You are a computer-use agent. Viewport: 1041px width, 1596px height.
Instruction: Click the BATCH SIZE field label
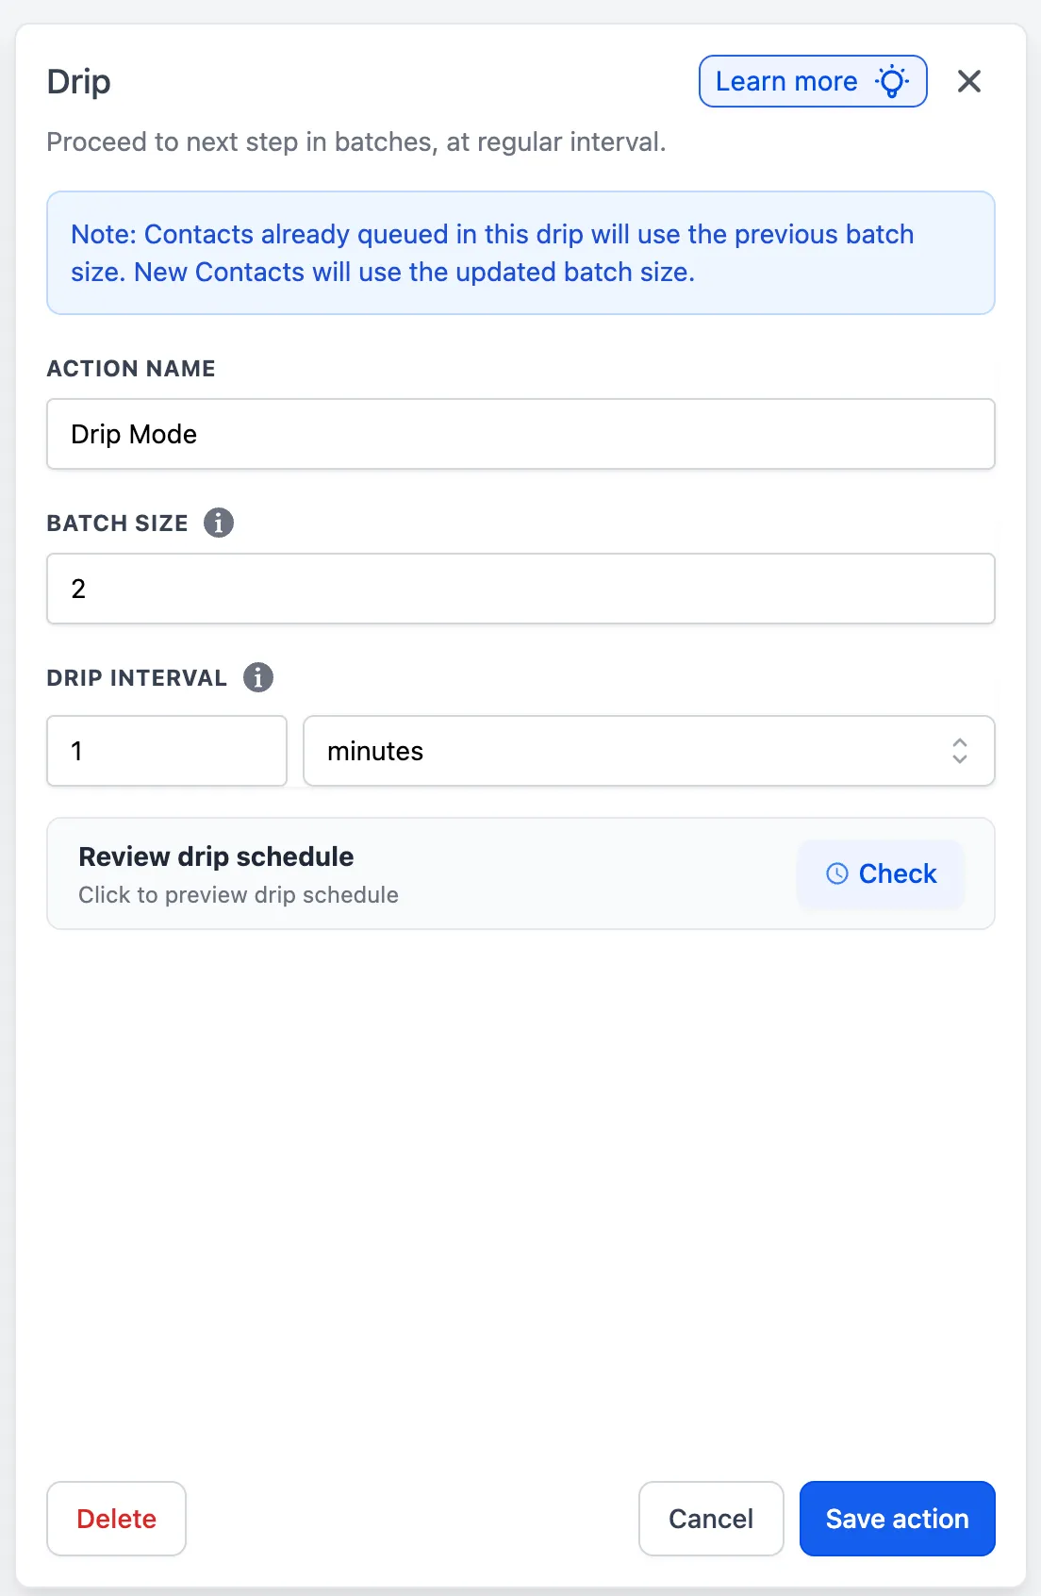tap(118, 524)
